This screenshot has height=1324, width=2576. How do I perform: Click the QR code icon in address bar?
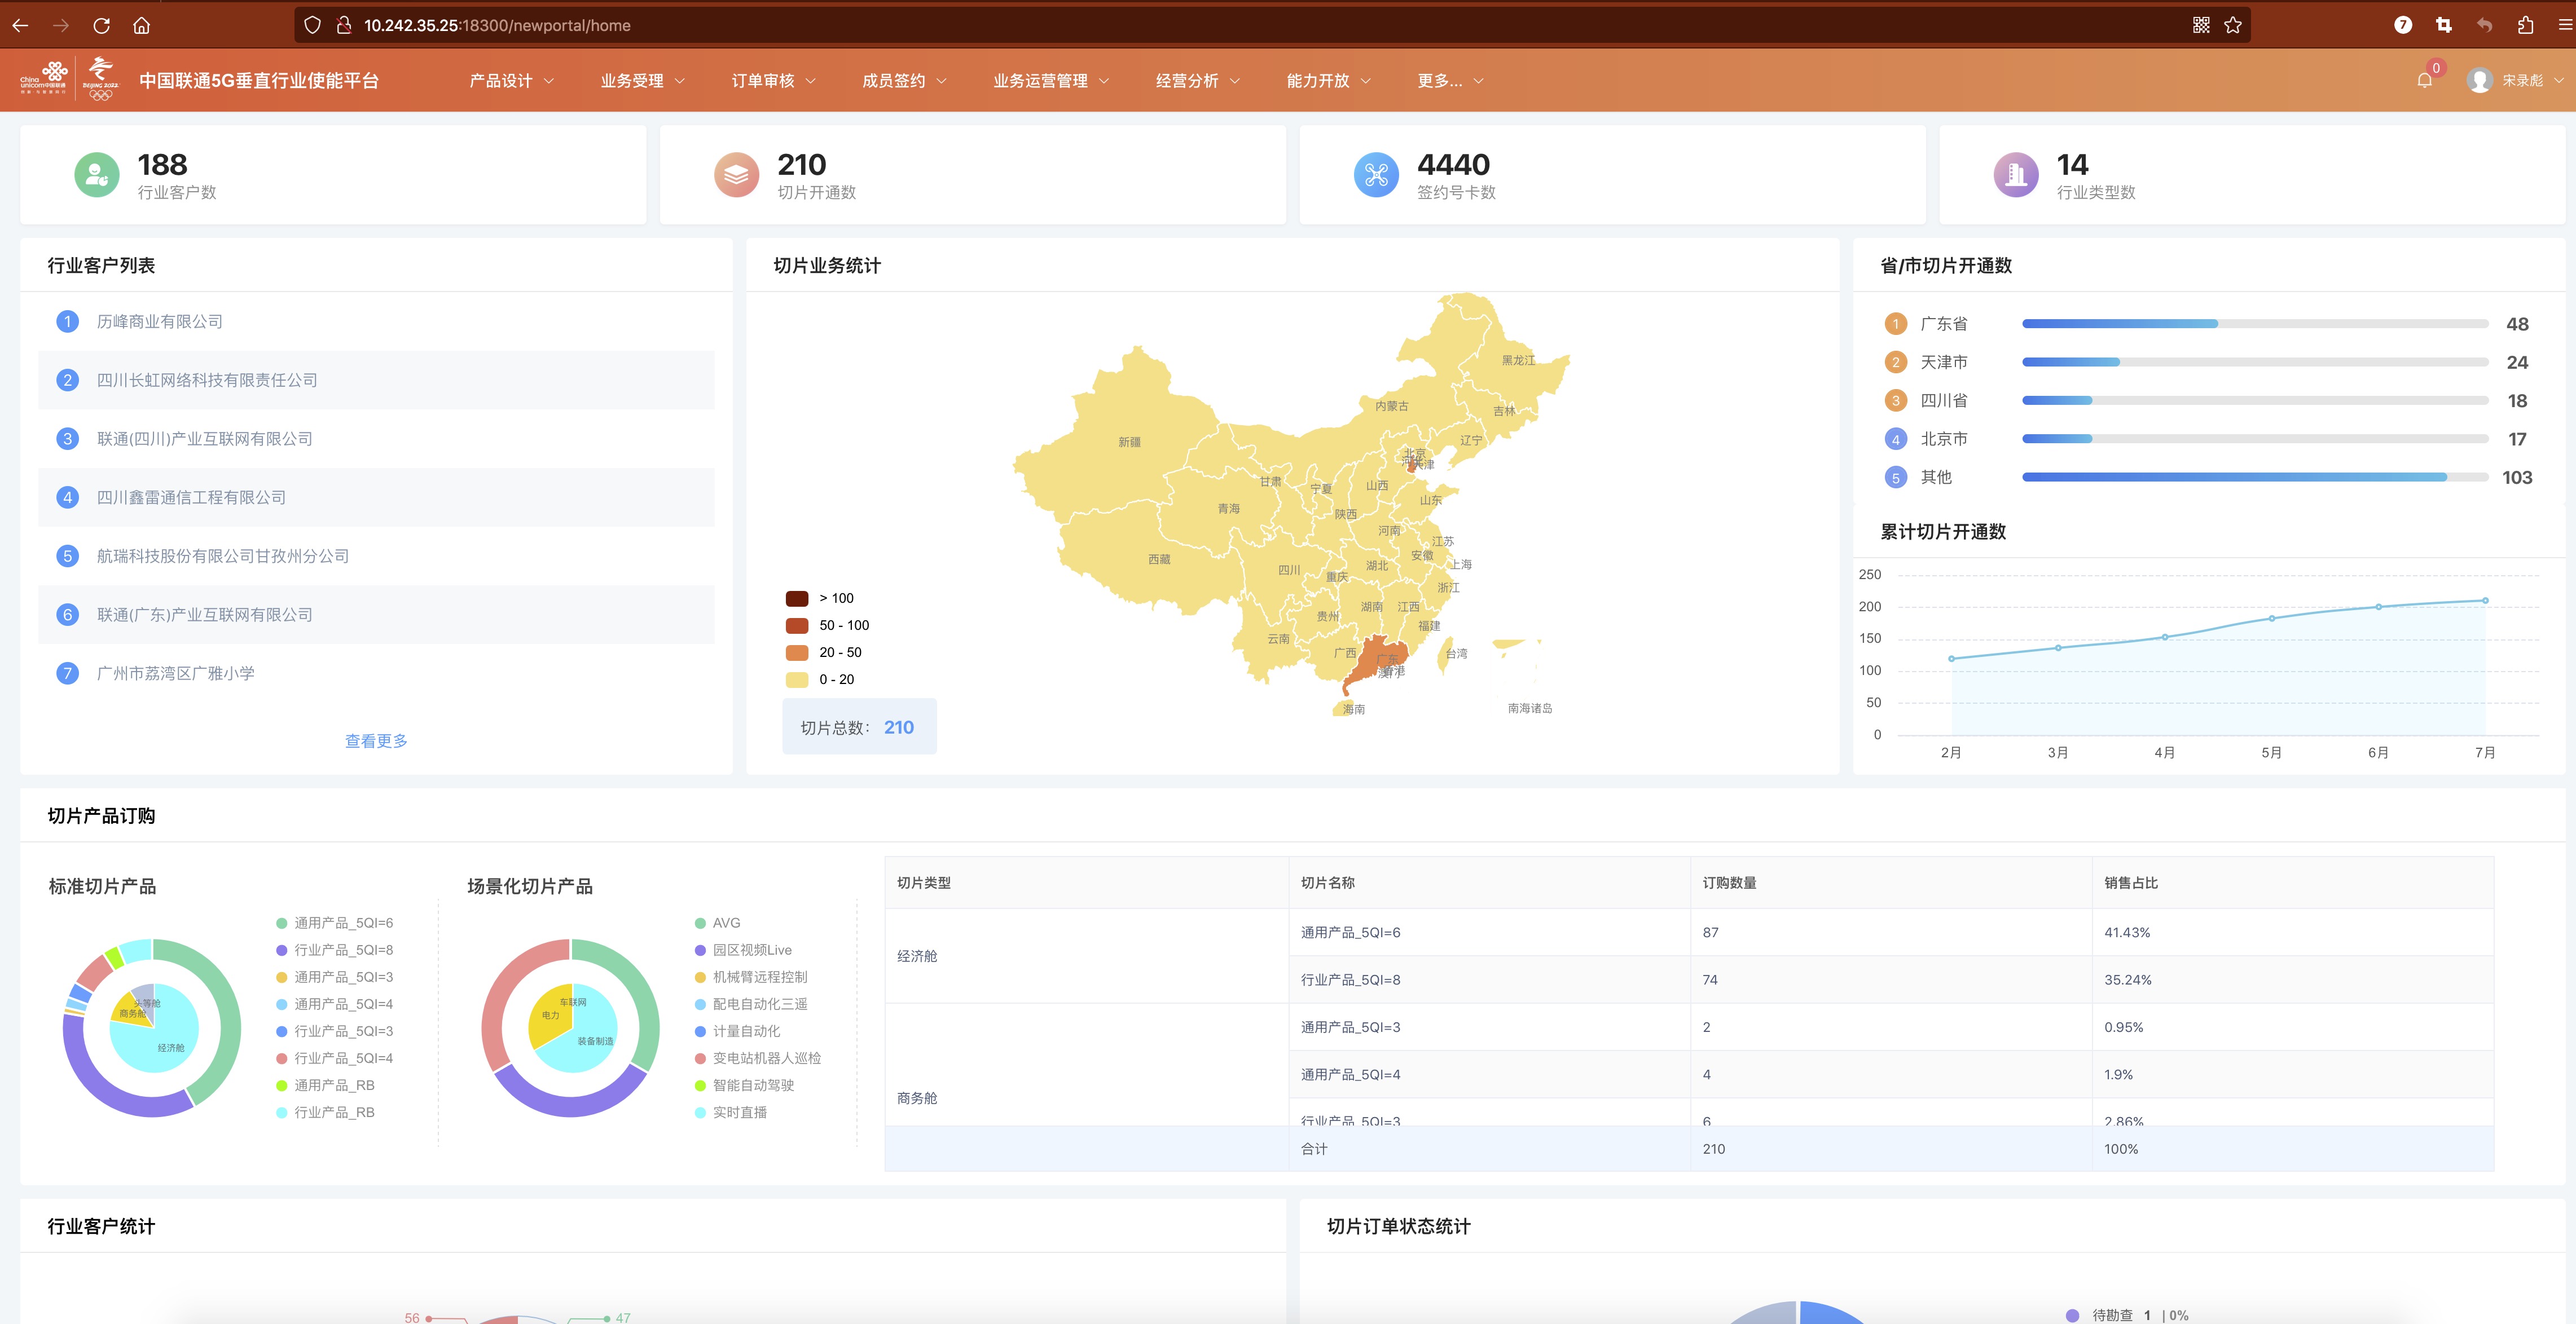(2201, 25)
